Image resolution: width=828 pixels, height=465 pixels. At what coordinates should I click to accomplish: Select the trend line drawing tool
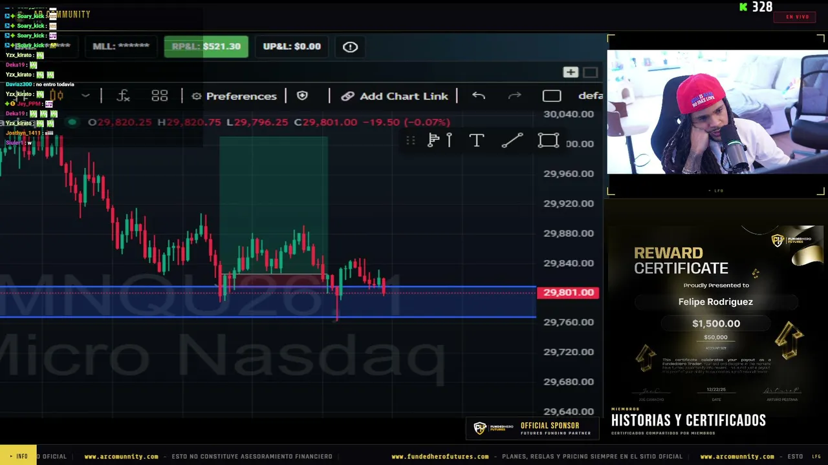[x=512, y=140]
